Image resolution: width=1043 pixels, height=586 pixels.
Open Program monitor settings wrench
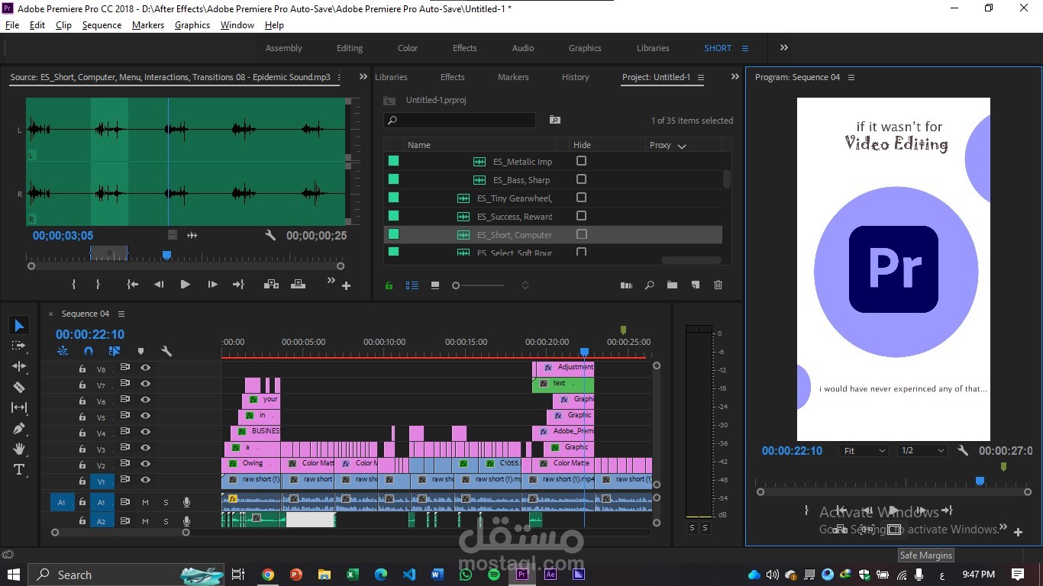(963, 451)
